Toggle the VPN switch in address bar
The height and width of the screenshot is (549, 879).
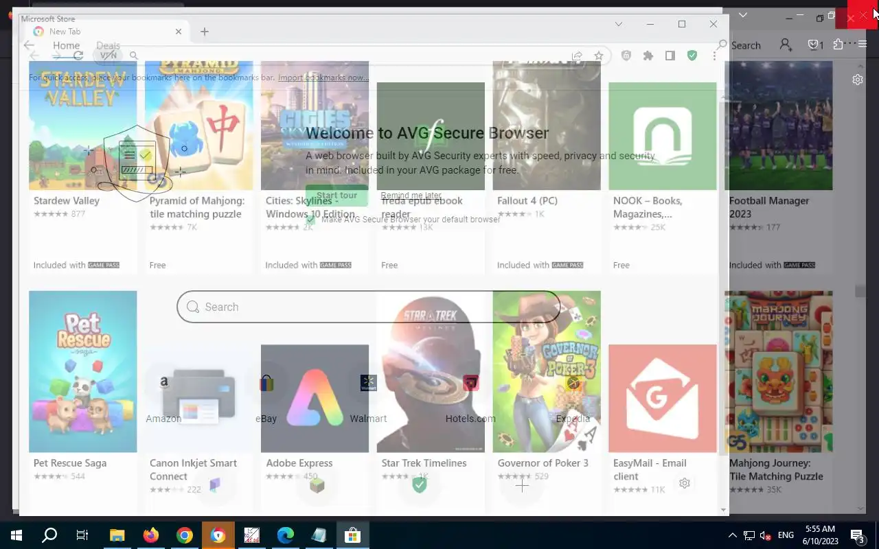pyautogui.click(x=109, y=56)
